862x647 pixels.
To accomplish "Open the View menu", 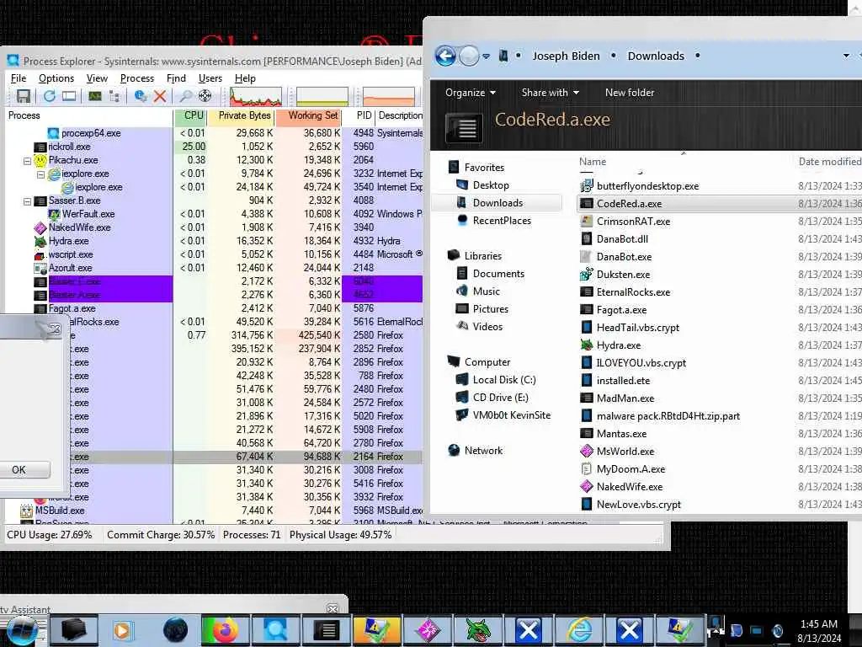I will 97,78.
